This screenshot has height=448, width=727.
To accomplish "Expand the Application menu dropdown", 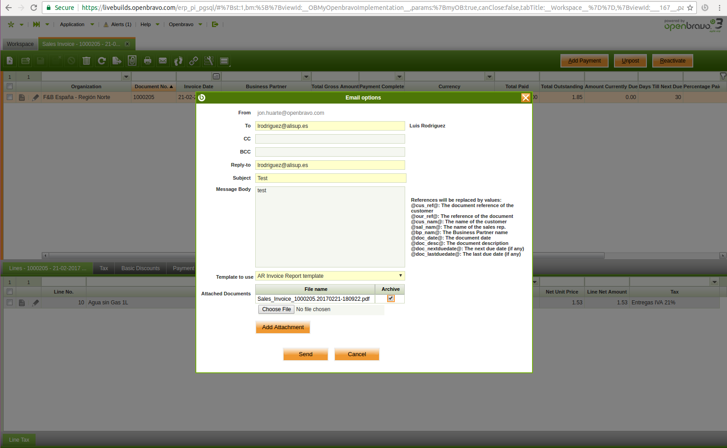I will pyautogui.click(x=92, y=24).
